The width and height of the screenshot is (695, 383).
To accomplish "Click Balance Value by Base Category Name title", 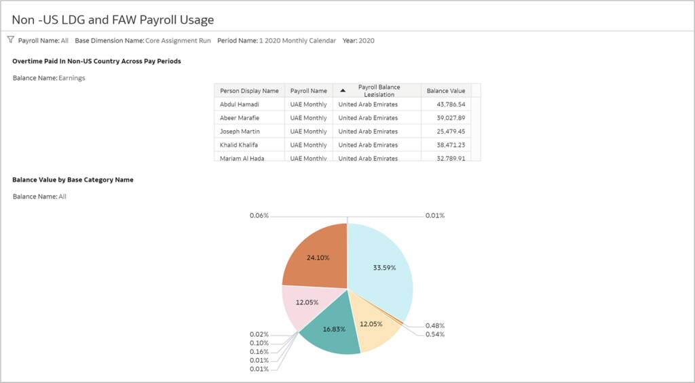I will click(73, 180).
